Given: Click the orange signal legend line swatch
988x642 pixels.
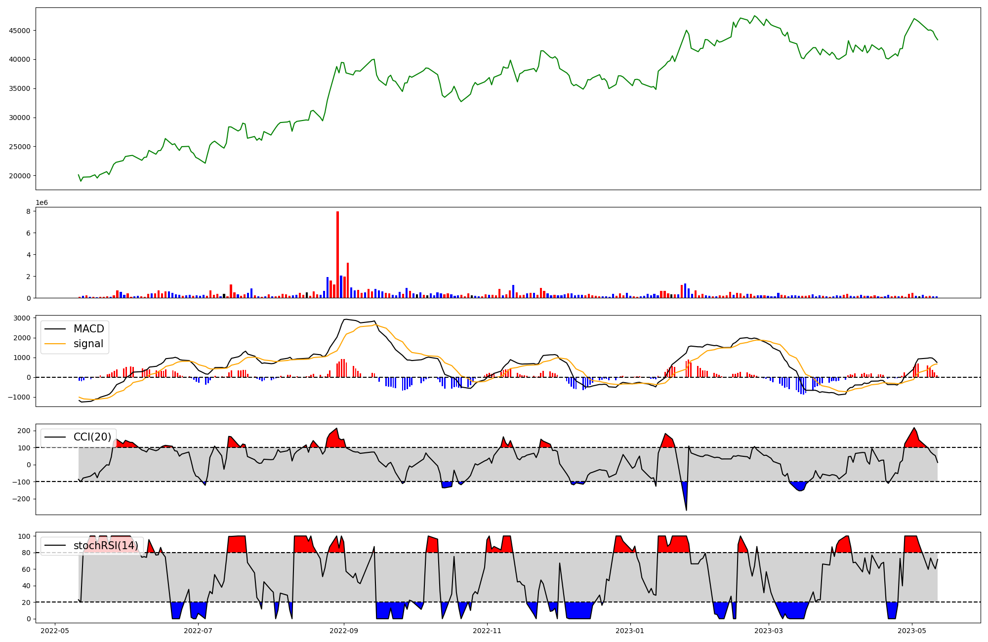Looking at the screenshot, I should (55, 344).
